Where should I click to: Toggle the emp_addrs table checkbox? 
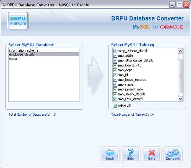tap(115, 56)
